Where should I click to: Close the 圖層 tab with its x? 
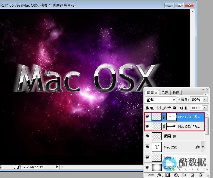pyautogui.click(x=156, y=93)
